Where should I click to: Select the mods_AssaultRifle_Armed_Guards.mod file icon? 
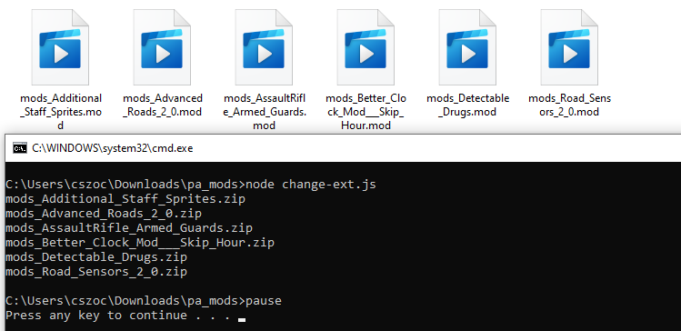(x=264, y=47)
